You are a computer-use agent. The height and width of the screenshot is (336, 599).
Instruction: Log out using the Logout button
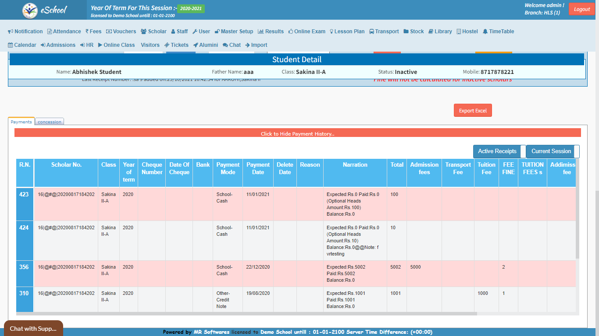pos(581,9)
